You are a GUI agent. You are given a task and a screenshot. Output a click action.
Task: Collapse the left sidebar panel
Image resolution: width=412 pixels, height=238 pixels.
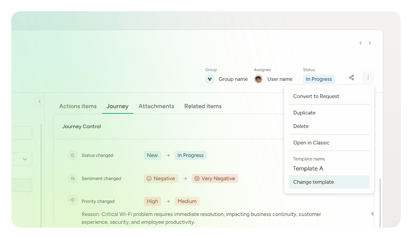pyautogui.click(x=40, y=101)
